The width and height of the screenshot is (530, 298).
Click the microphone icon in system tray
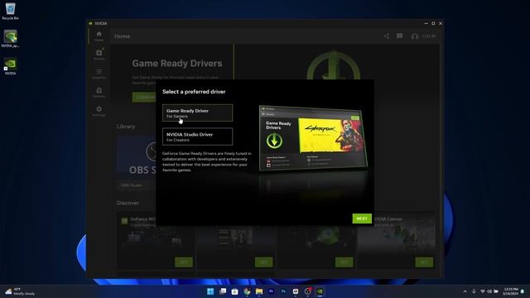tap(474, 291)
